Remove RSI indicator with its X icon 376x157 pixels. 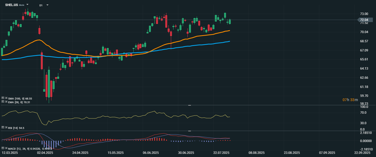tap(6, 127)
